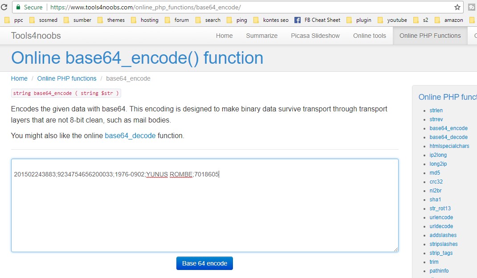Click the Tools4noobs site logo

[x=36, y=36]
